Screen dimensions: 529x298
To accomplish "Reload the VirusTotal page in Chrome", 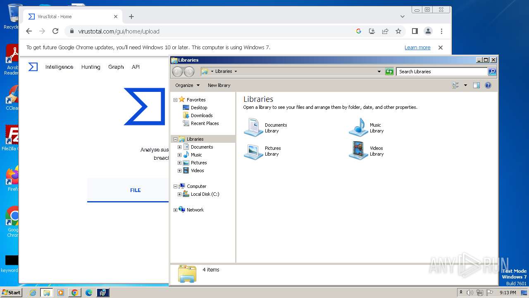I will [x=55, y=31].
